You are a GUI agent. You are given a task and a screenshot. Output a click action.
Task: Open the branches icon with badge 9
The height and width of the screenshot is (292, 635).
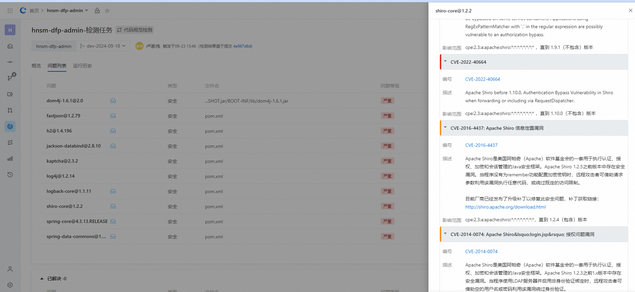point(11,77)
